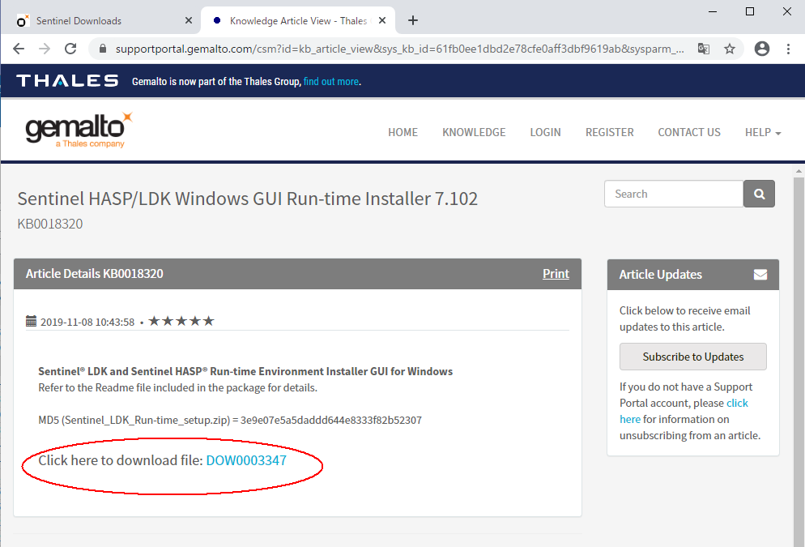Click the calendar icon beside date
The width and height of the screenshot is (805, 547).
click(32, 322)
